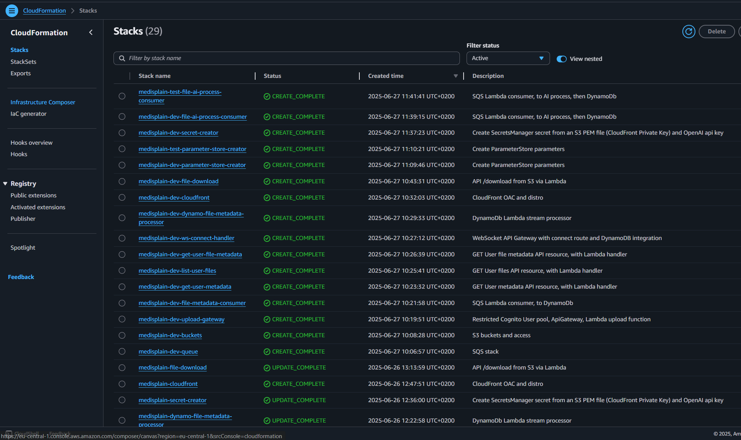Click the refresh stacks icon button
The height and width of the screenshot is (440, 741).
689,32
